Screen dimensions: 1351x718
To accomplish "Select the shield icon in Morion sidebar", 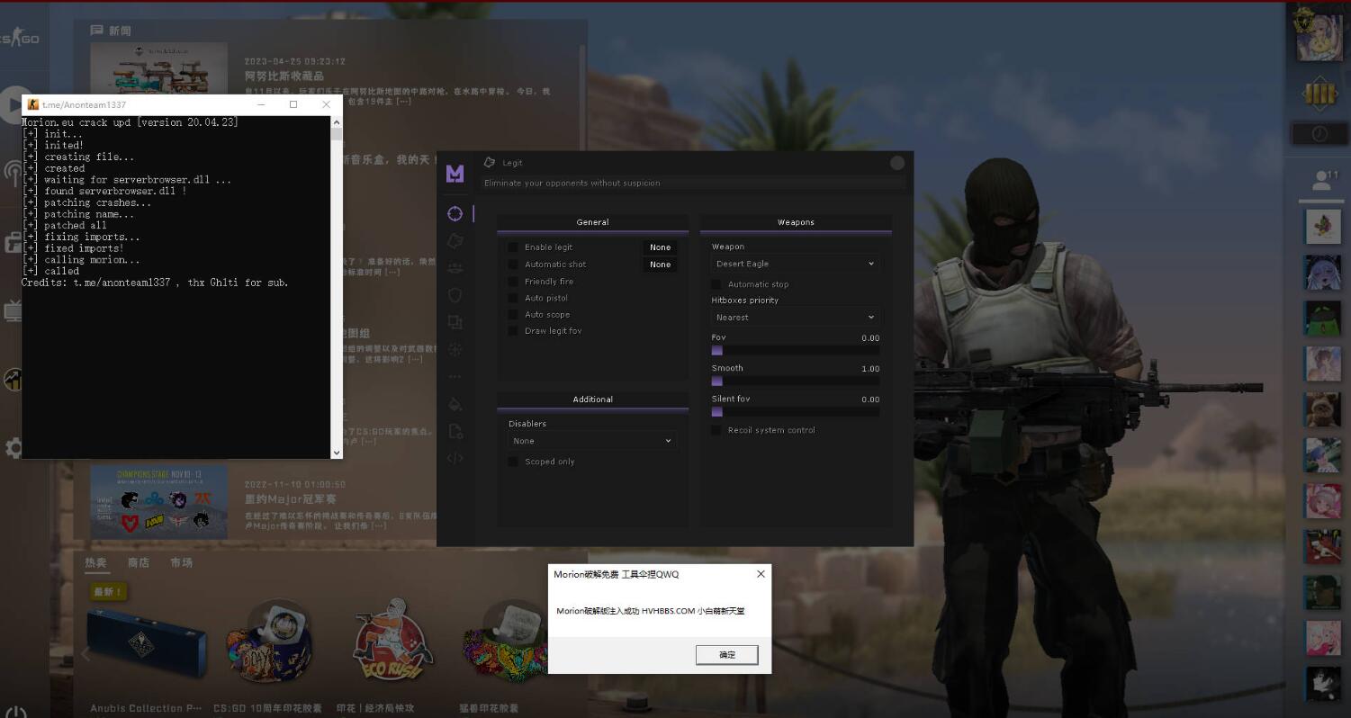I will 455,295.
